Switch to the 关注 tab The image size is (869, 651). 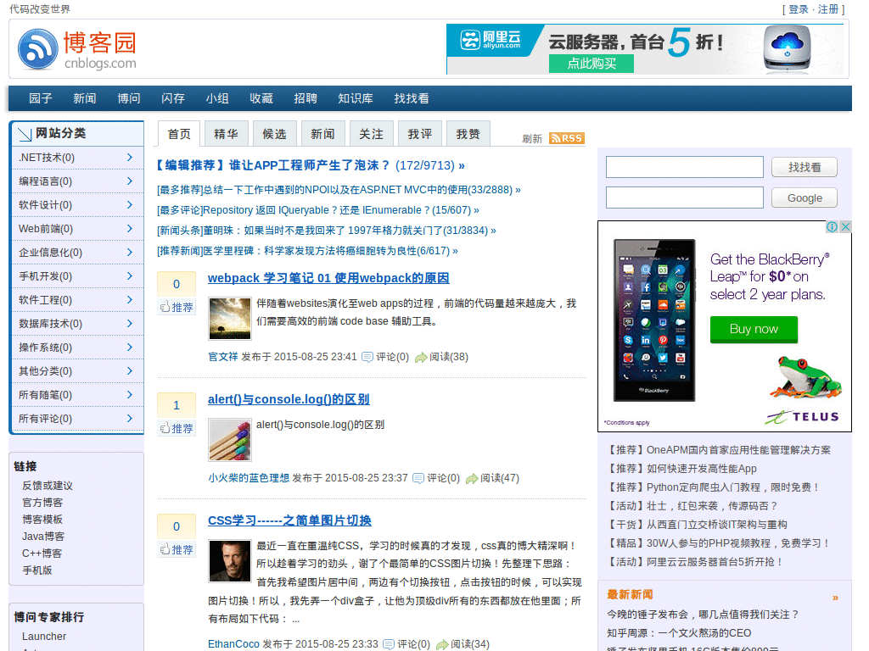click(372, 133)
